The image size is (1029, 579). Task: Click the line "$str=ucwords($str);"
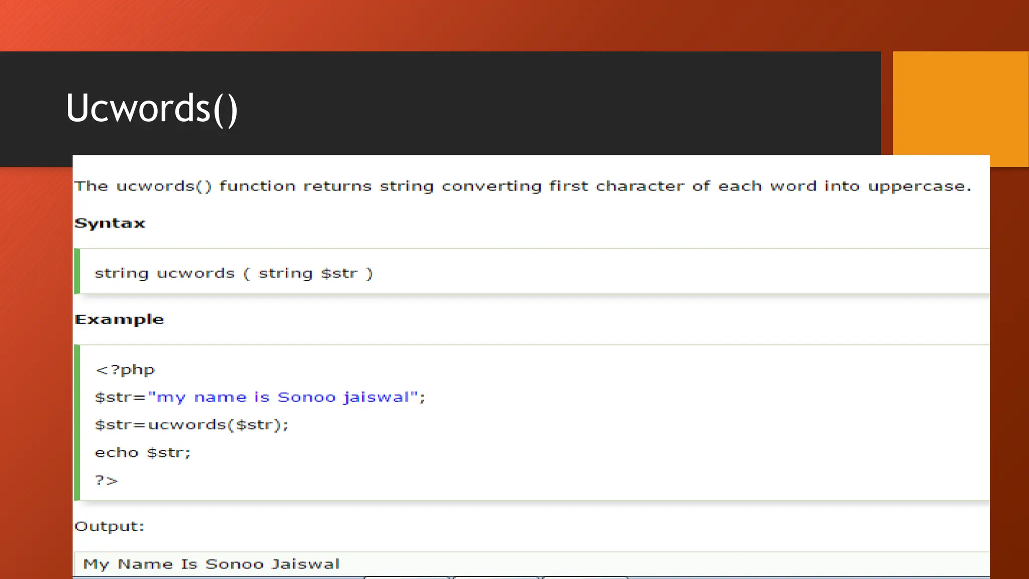pos(191,425)
